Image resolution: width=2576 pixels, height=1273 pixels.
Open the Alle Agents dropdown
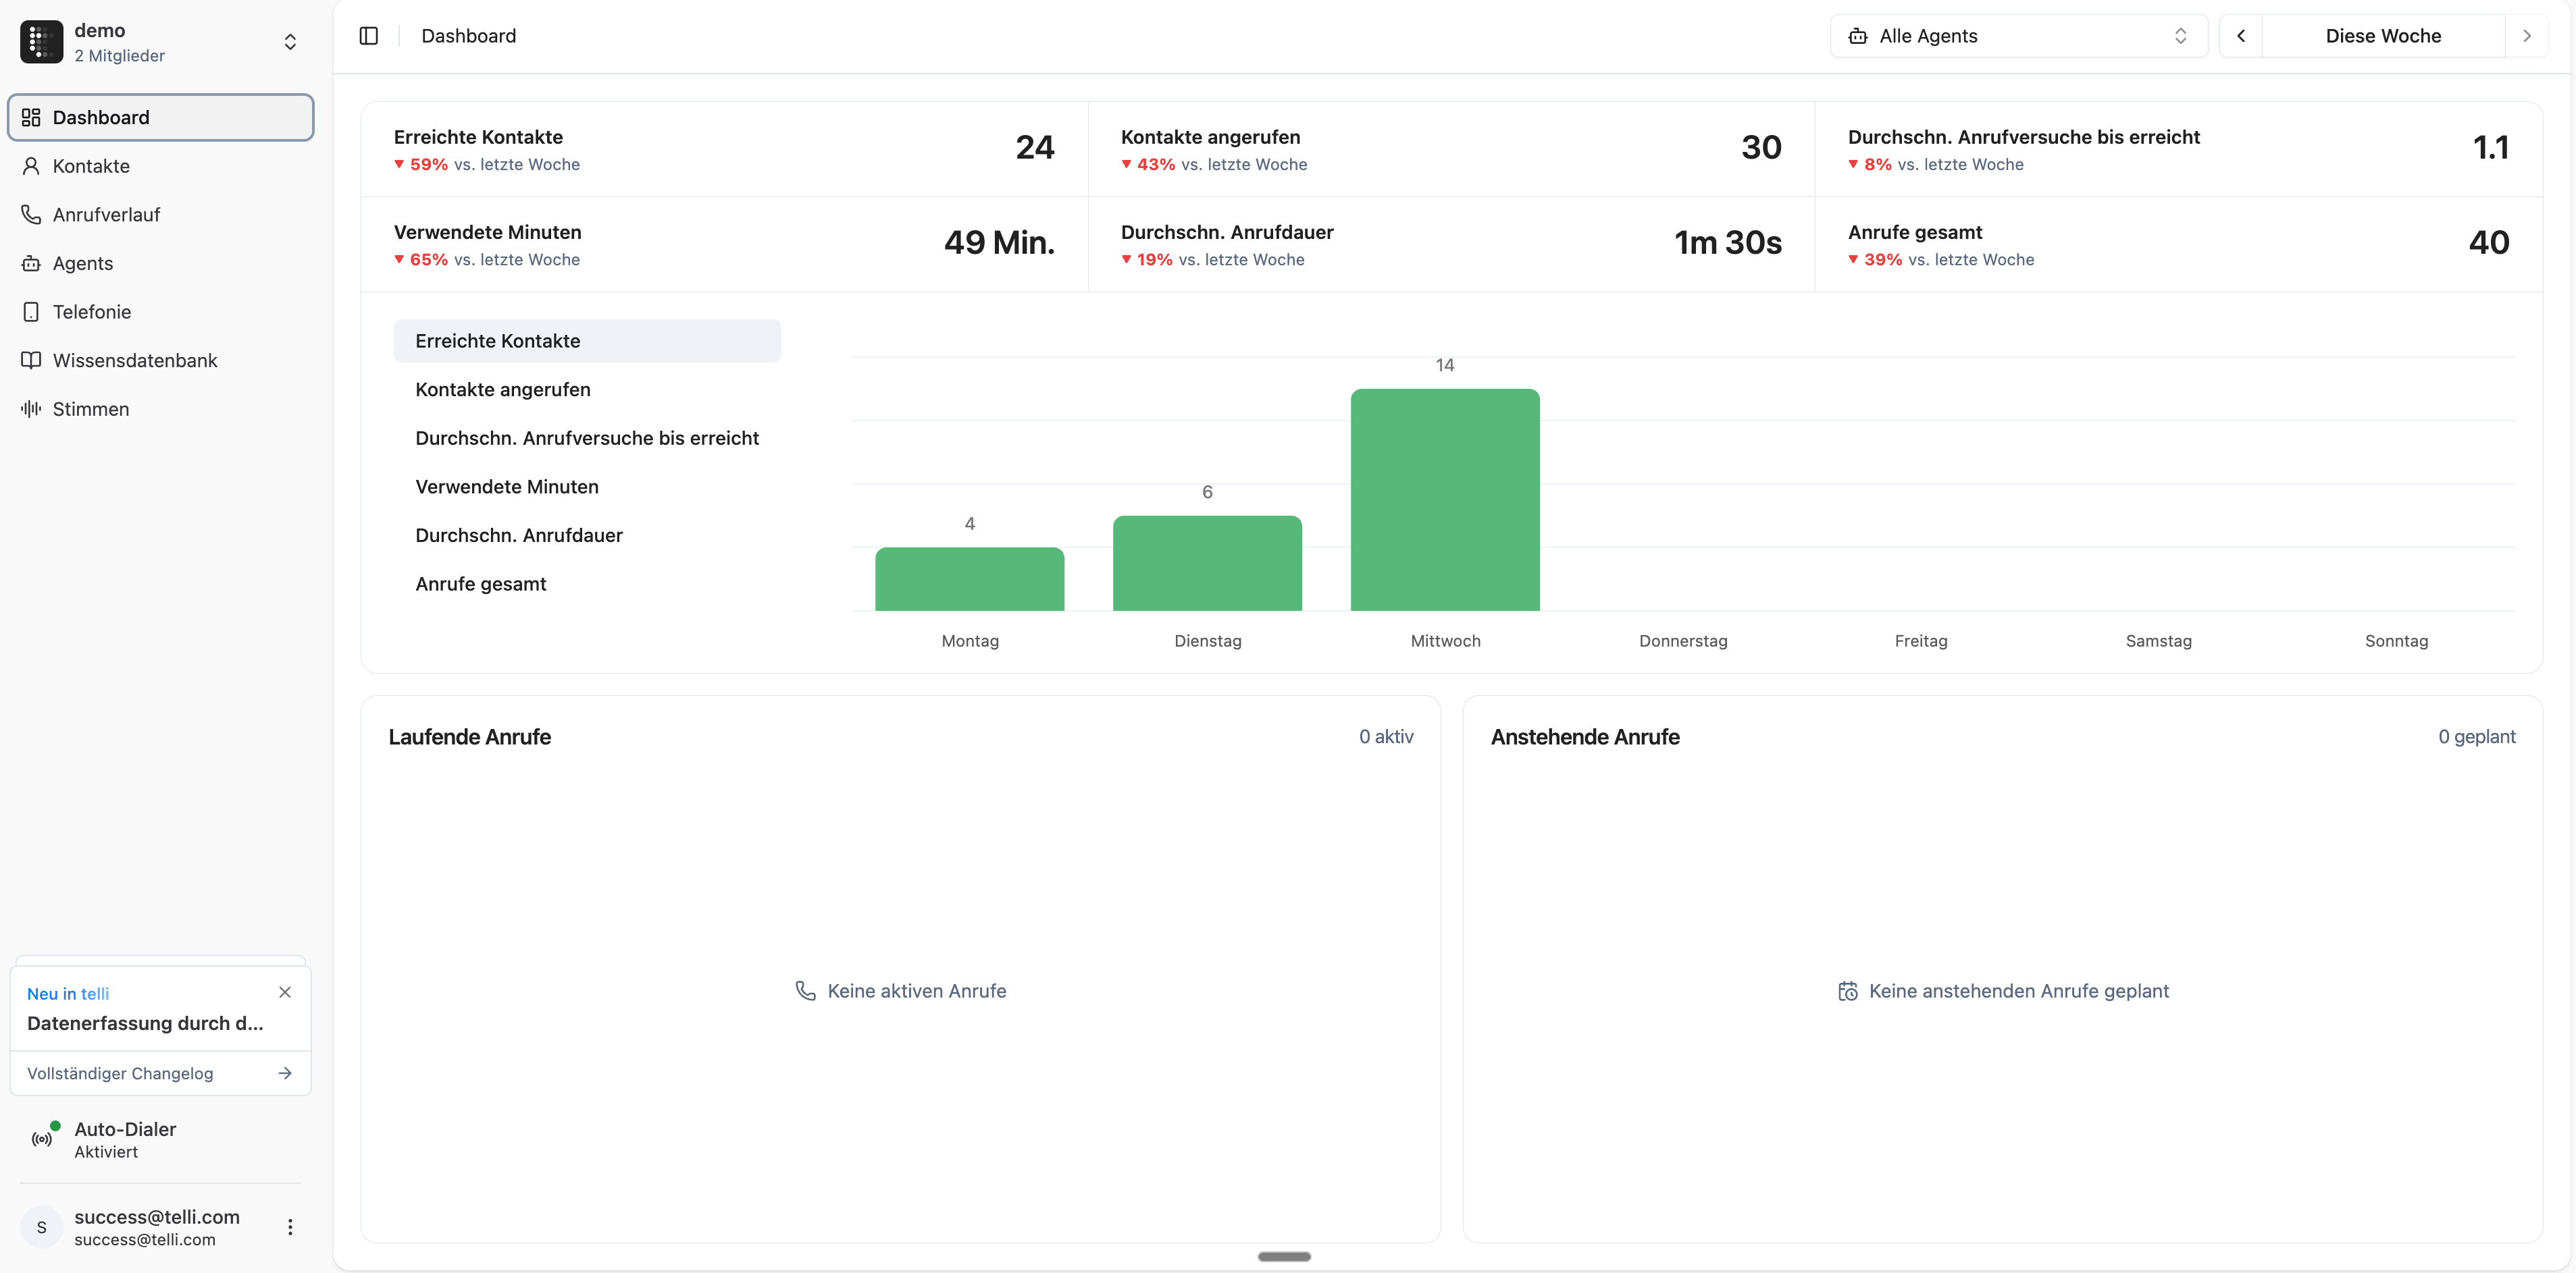pyautogui.click(x=2018, y=36)
